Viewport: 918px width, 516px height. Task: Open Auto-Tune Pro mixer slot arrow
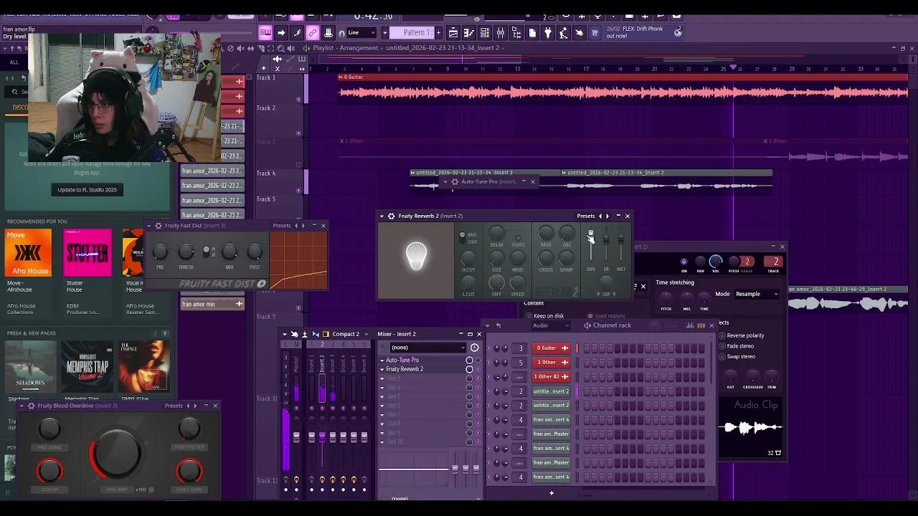click(x=382, y=360)
